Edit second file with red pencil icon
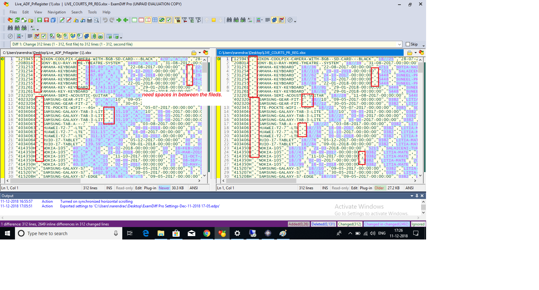The width and height of the screenshot is (539, 290). pyautogui.click(x=69, y=20)
